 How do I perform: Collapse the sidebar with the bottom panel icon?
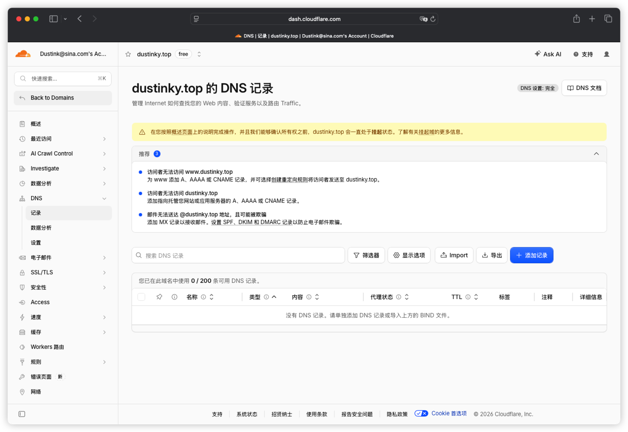click(x=22, y=414)
